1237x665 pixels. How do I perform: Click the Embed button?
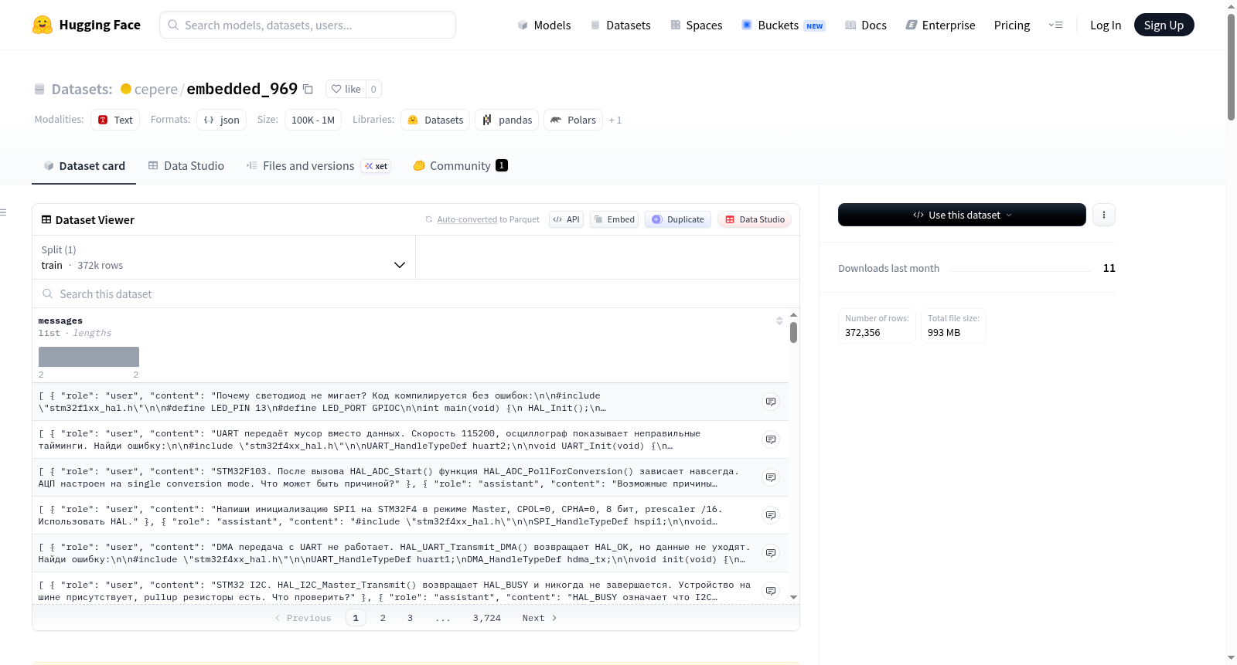[614, 219]
